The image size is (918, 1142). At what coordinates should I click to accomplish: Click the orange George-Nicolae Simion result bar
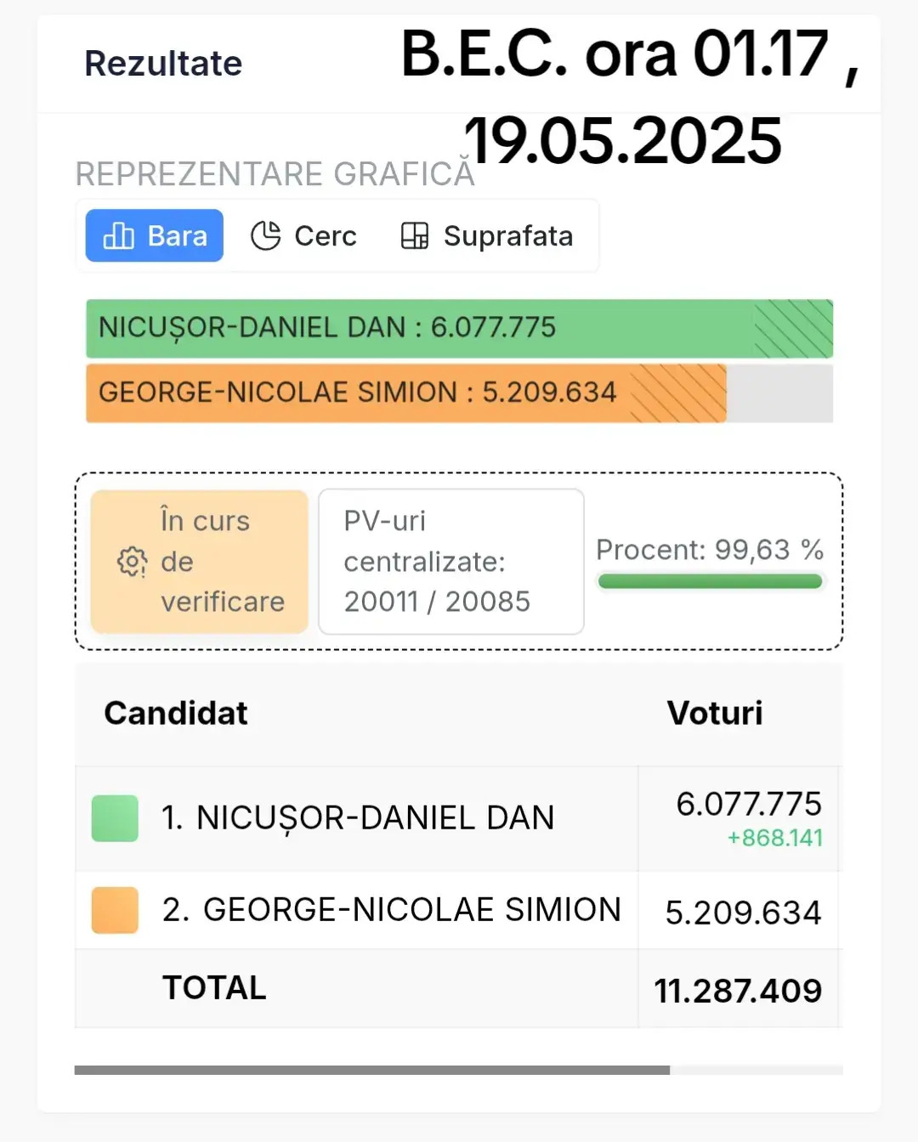pos(406,393)
